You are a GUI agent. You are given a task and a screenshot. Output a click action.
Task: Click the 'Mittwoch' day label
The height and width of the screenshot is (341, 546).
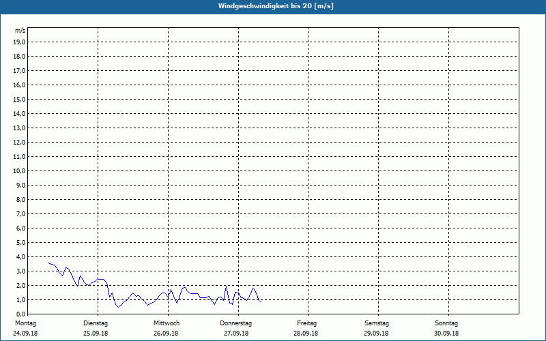pos(167,323)
